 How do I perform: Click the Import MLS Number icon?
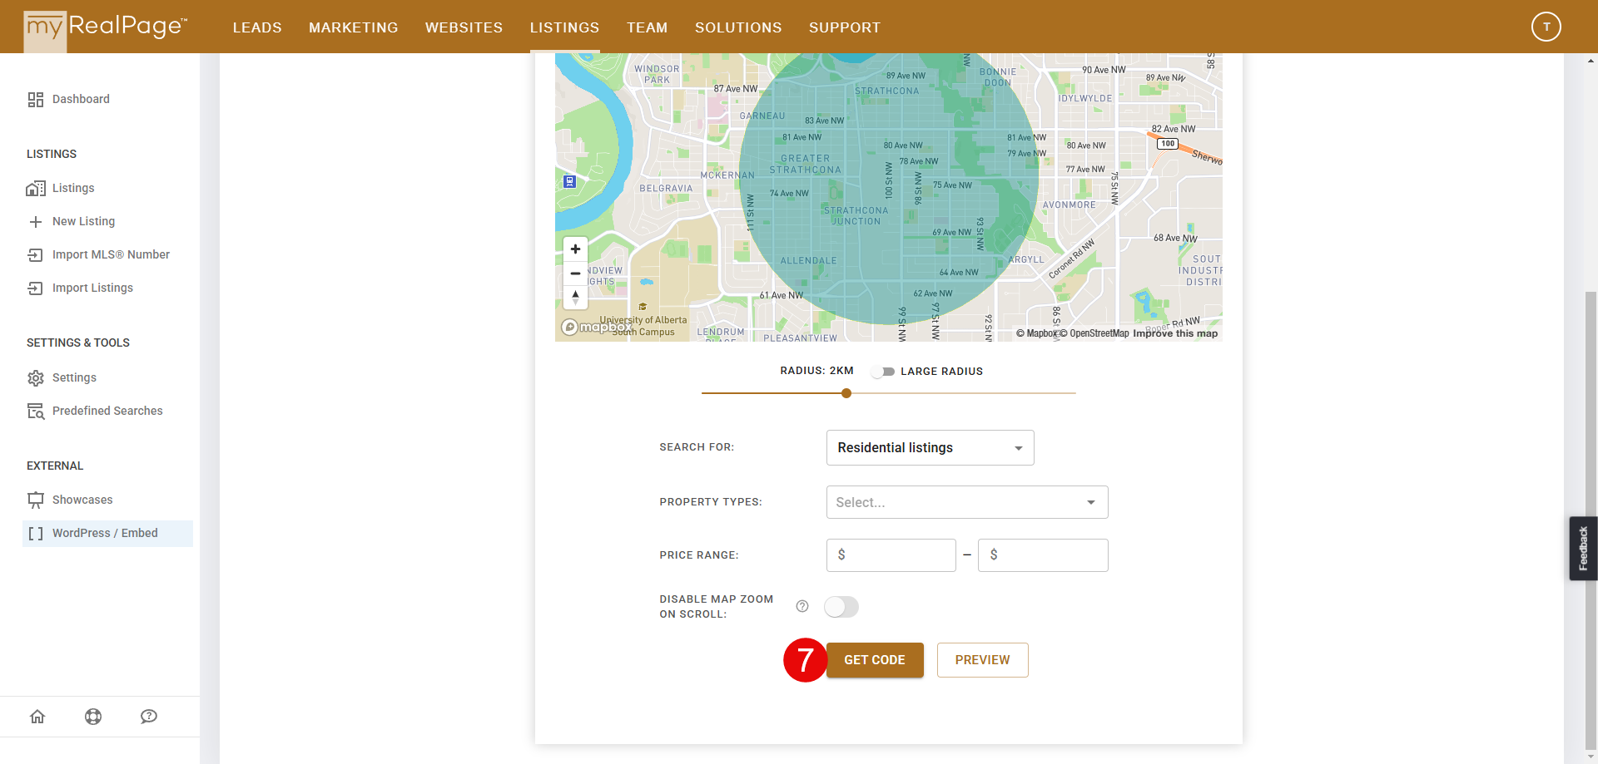tap(36, 255)
